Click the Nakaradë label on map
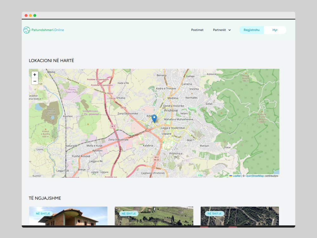Image resolution: width=317 pixels, height=238 pixels. (71, 146)
